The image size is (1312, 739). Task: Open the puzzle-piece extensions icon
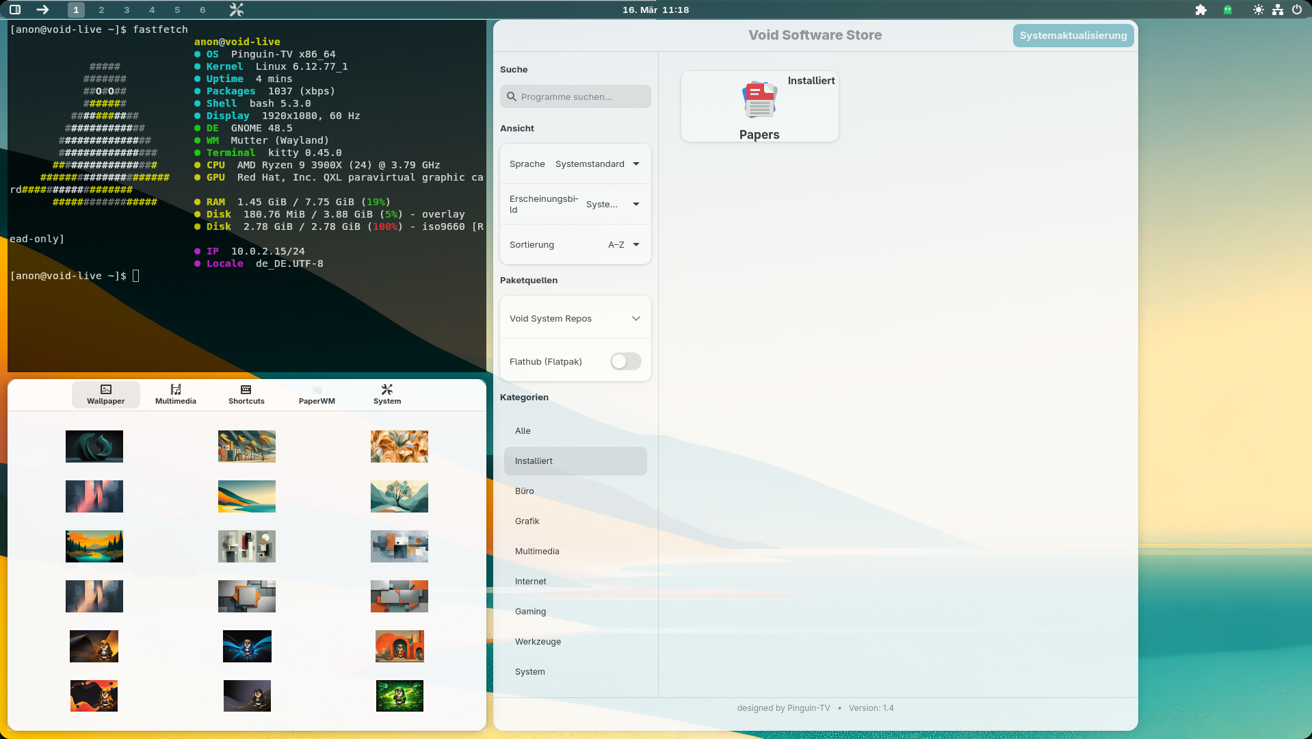1201,10
